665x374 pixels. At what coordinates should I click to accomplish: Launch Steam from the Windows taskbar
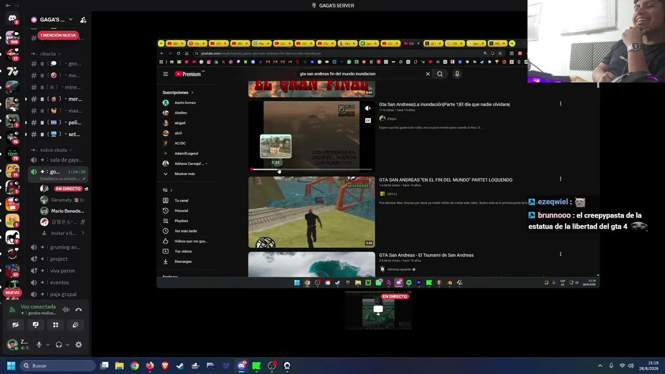(180, 366)
